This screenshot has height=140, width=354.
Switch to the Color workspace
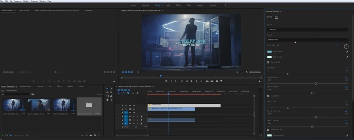(168, 5)
